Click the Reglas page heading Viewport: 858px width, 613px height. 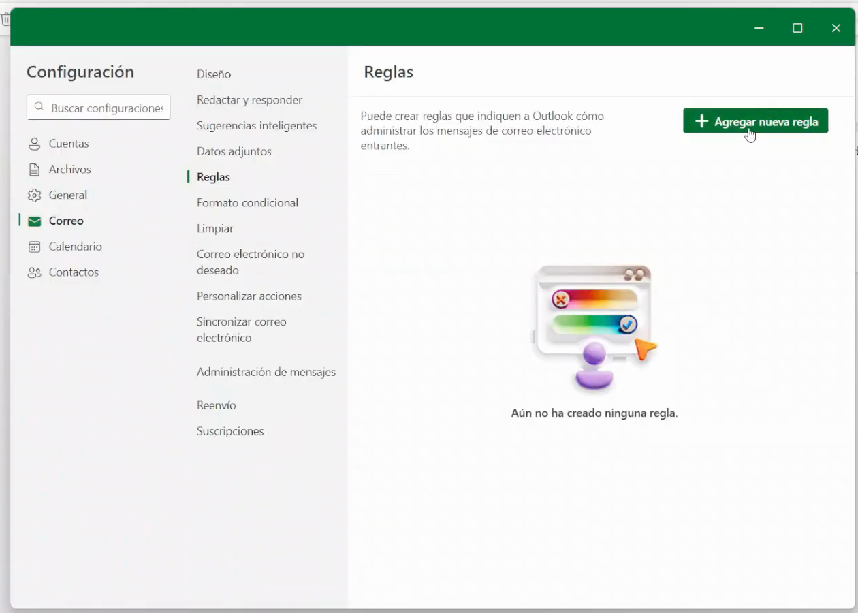(388, 72)
